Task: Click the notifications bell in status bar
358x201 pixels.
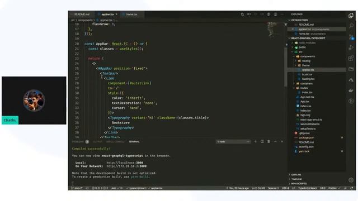Action: pyautogui.click(x=352, y=188)
